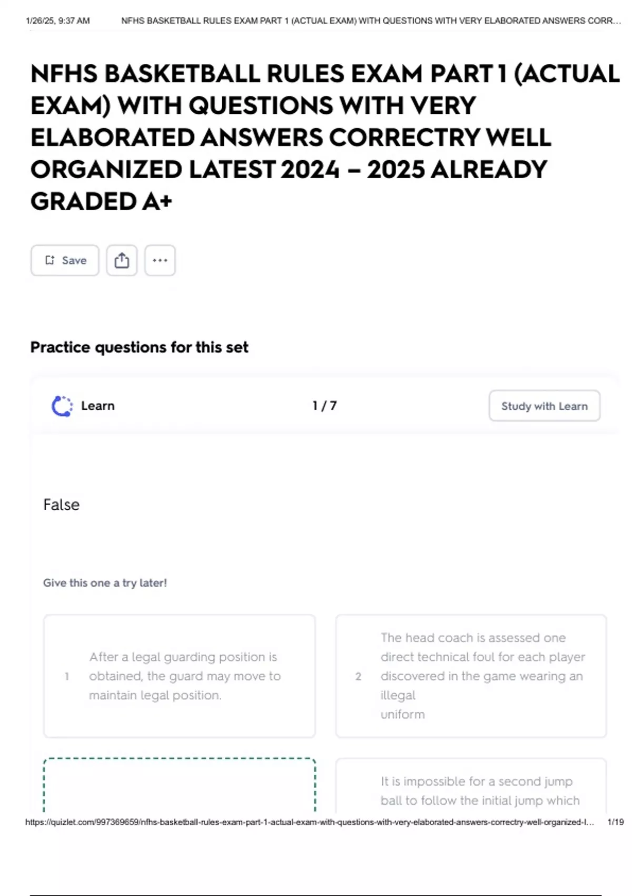Click the "Practice questions for this set" heading
The image size is (632, 896).
pos(139,347)
